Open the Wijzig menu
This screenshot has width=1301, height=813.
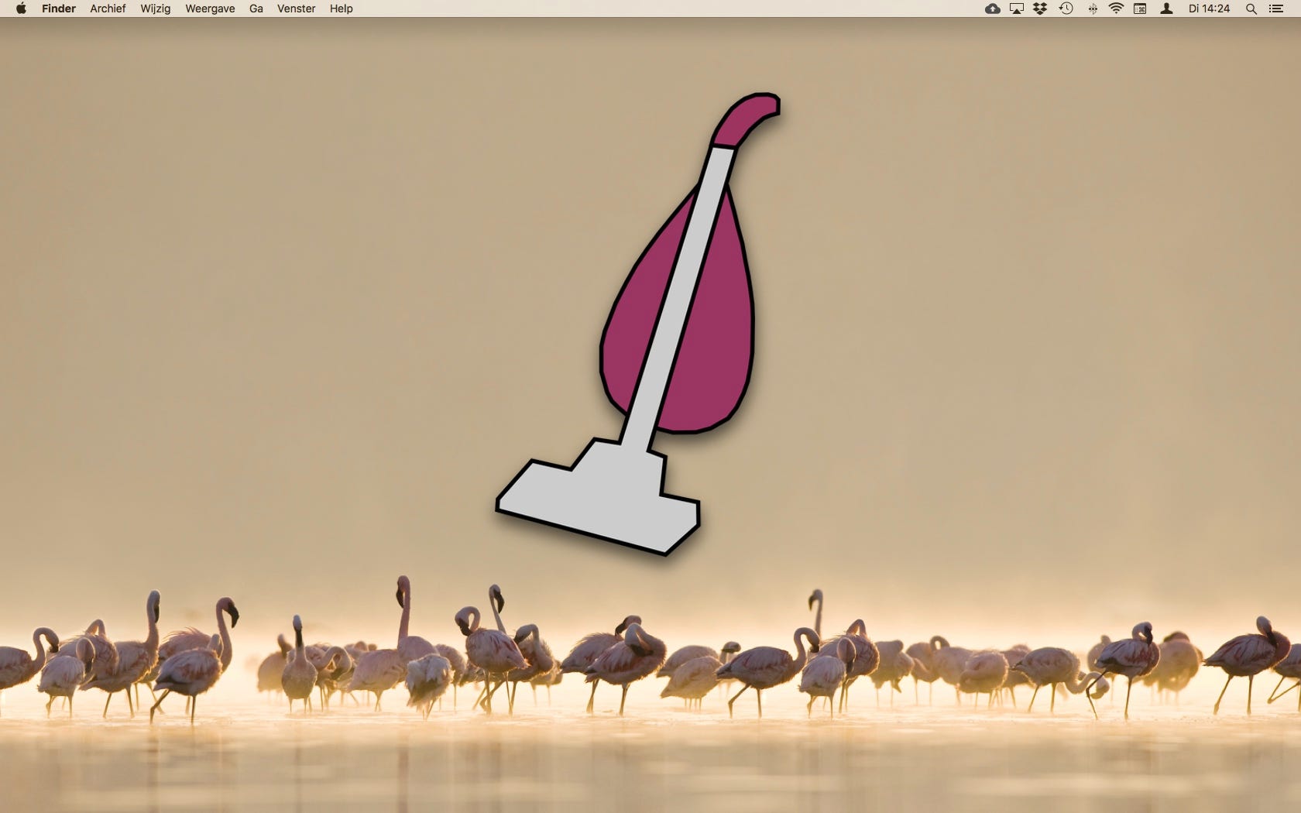[x=155, y=9]
